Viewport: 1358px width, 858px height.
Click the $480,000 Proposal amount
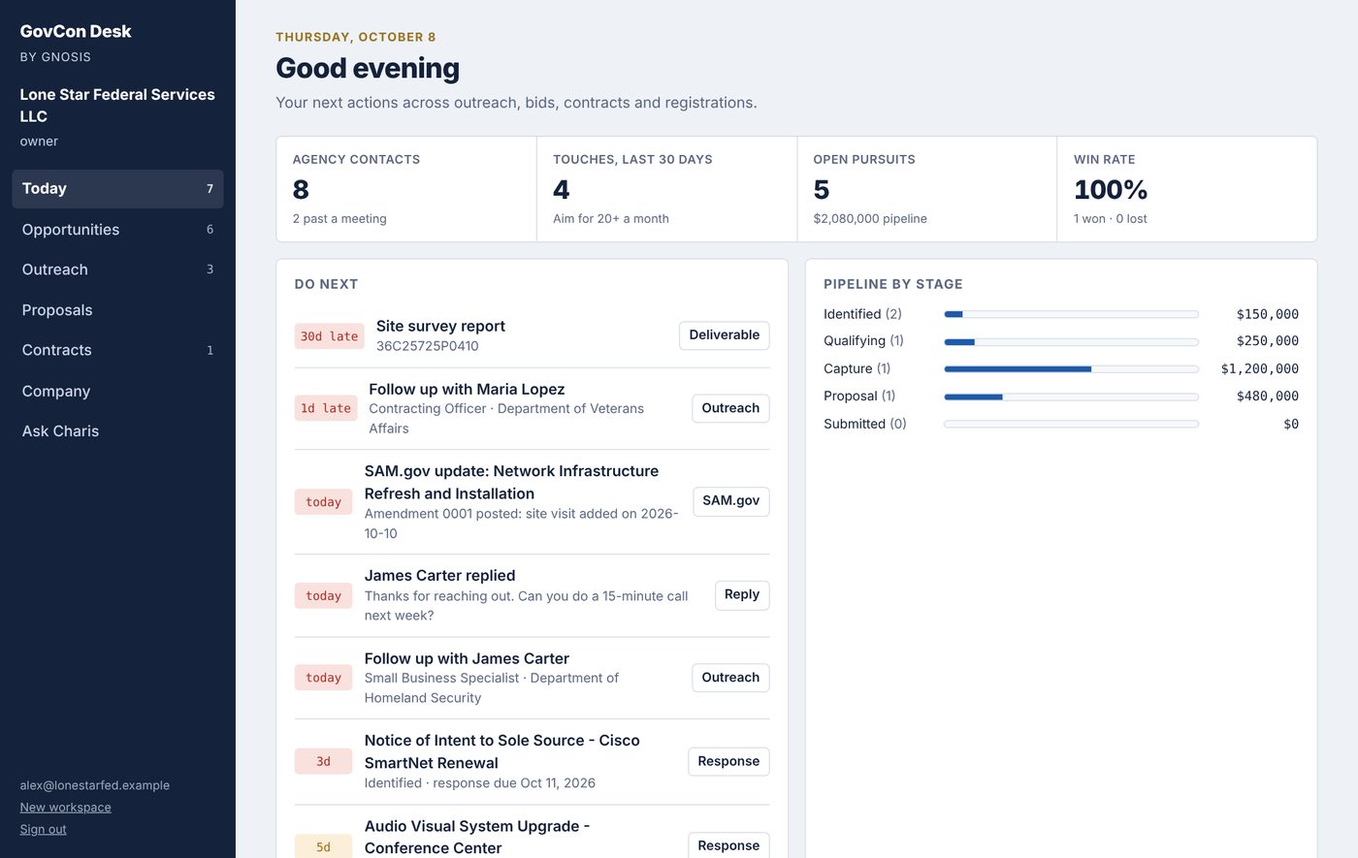(x=1268, y=397)
